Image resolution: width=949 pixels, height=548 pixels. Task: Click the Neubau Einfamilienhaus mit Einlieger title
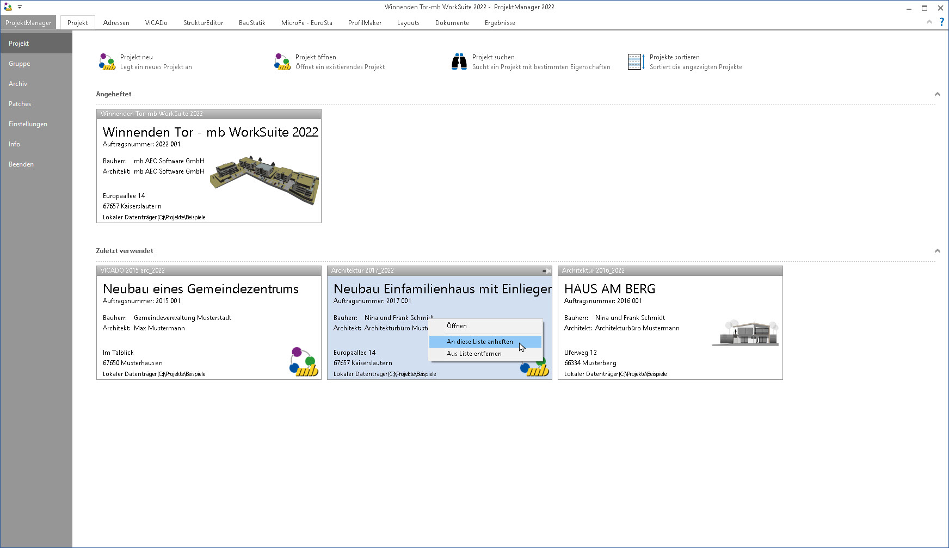point(442,289)
